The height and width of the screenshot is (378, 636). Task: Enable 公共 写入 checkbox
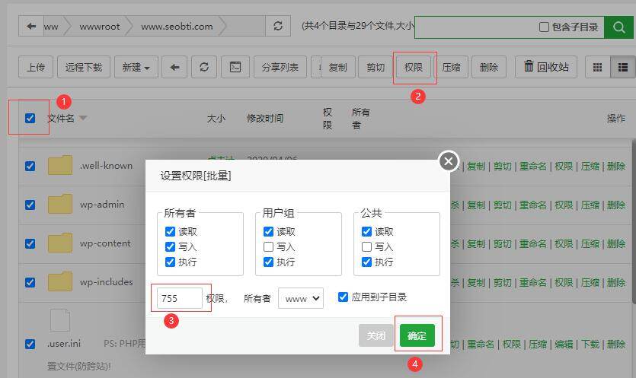tap(366, 246)
